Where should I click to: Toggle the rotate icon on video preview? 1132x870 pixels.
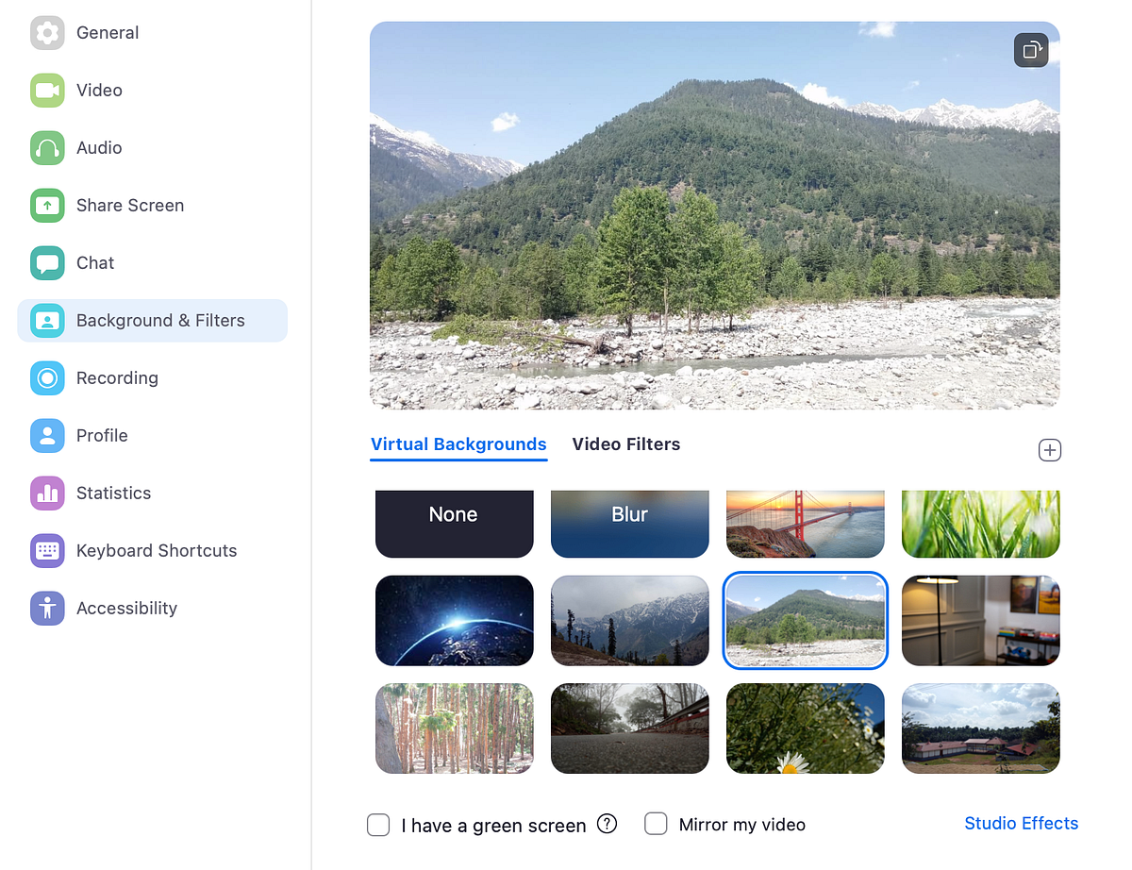[1031, 50]
